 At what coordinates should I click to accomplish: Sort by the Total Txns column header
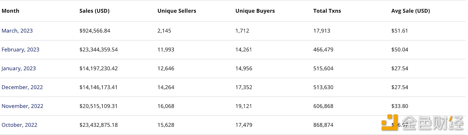click(327, 11)
